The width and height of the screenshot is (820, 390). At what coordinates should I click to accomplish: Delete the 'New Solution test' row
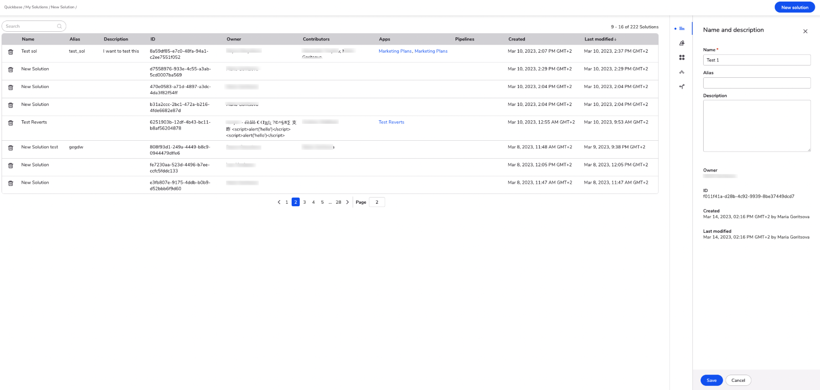pyautogui.click(x=10, y=148)
